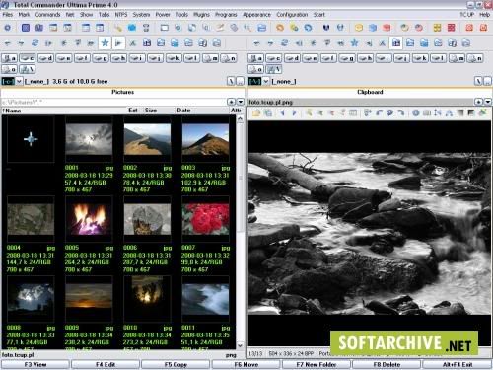
Task: Click the F3 View button
Action: [x=35, y=364]
